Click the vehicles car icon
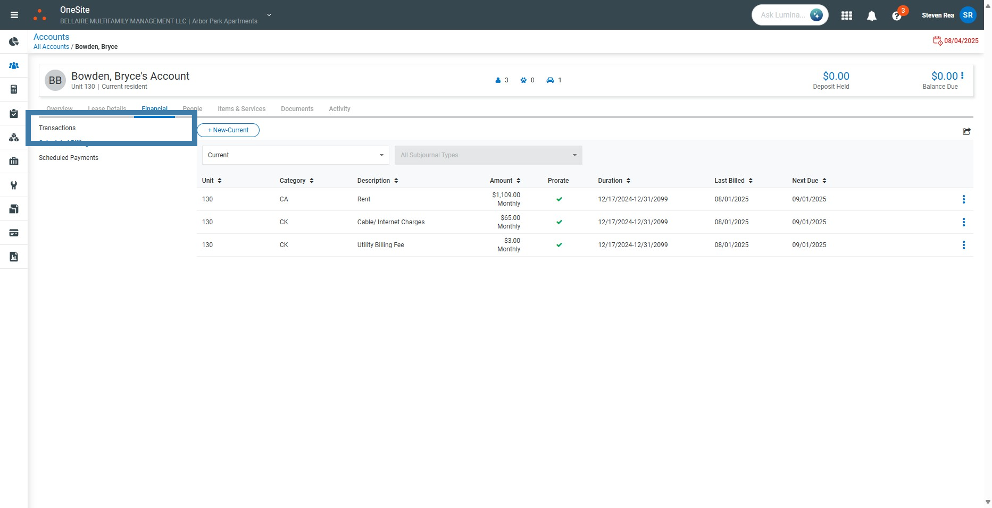Viewport: 992px width, 508px height. point(550,80)
